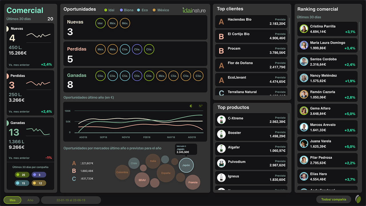
Task: Switch period to Mes
Action: [x=13, y=200]
